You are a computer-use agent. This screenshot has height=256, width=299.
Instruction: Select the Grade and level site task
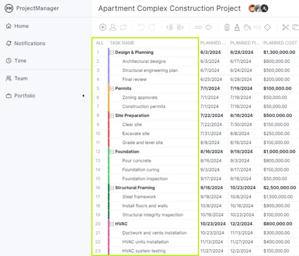pos(143,142)
